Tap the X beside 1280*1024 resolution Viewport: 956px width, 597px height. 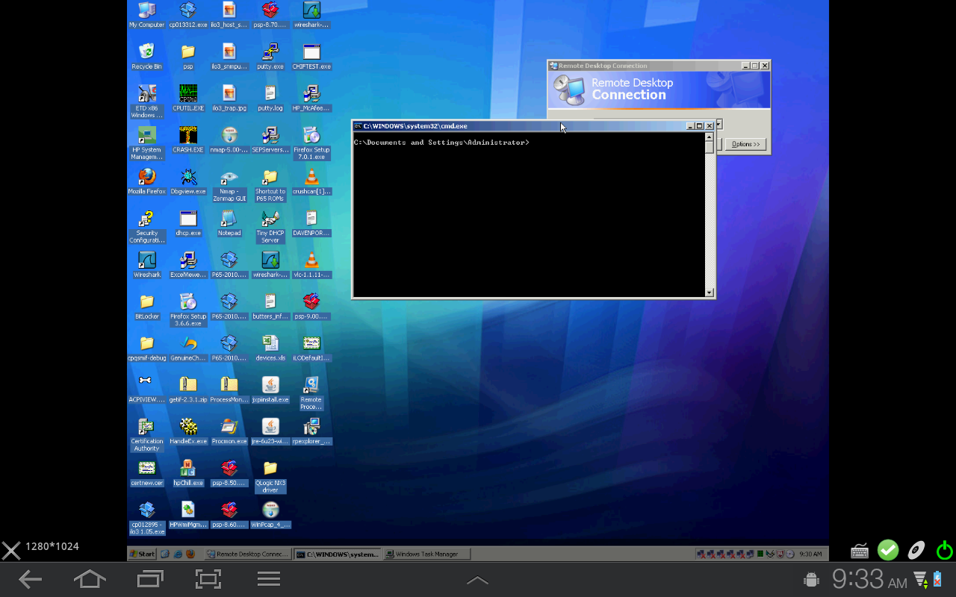10,551
